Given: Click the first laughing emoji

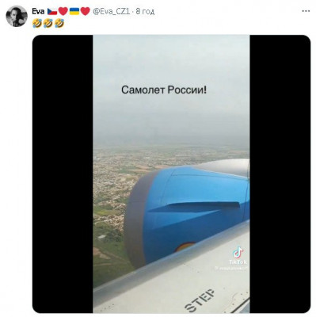Looking at the screenshot, I should (37, 24).
